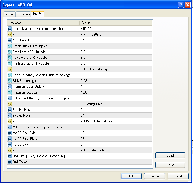Confirm the settings with OK
This screenshot has width=193, height=183.
(x=131, y=176)
